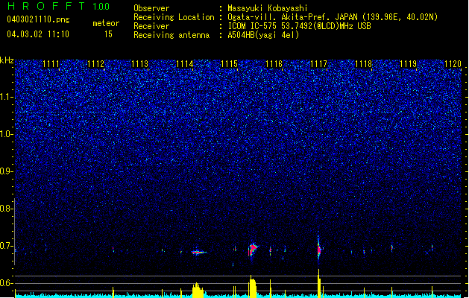Click the horizontal meteor echo after 1114

198,253
